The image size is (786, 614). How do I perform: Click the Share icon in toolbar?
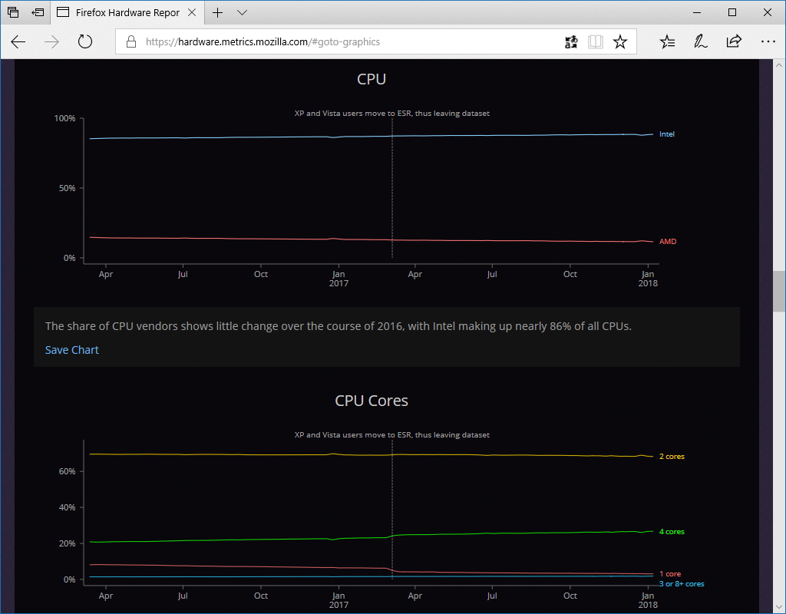(734, 41)
